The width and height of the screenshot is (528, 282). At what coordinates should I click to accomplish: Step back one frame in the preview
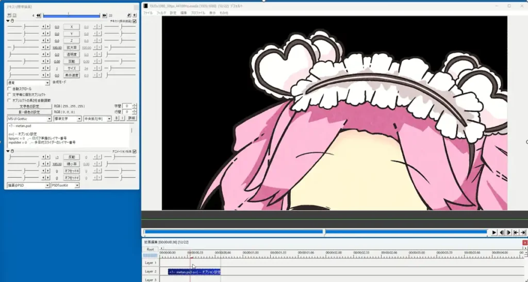point(502,233)
